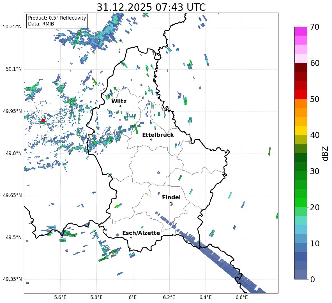332x303 pixels.
Task: Click the magenta top colorbar segment
Action: (301, 31)
